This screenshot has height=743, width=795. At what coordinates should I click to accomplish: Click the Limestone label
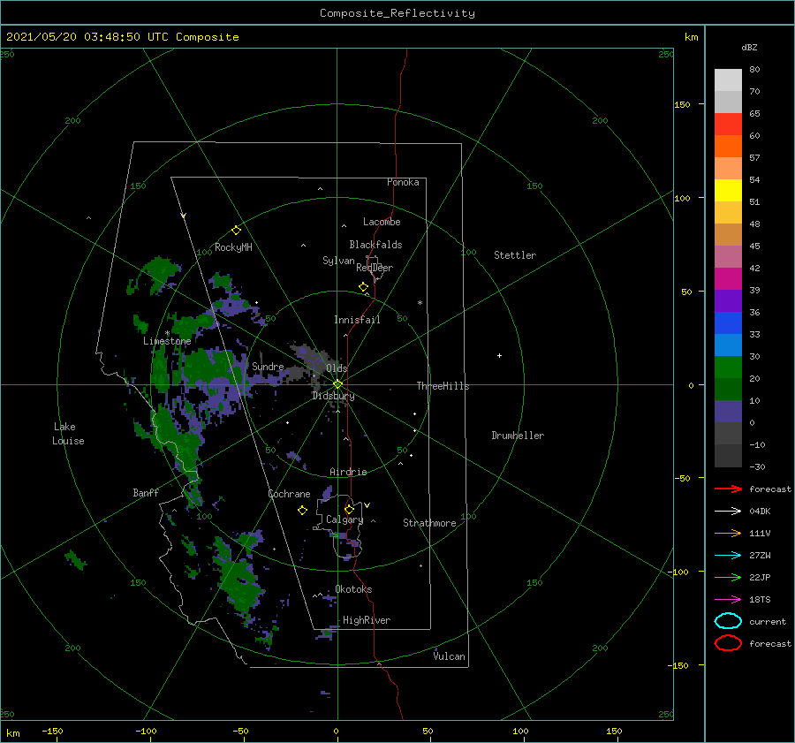(x=167, y=341)
